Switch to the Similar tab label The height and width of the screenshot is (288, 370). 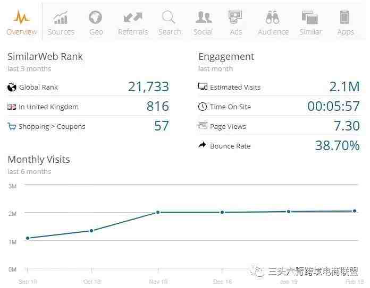point(310,32)
